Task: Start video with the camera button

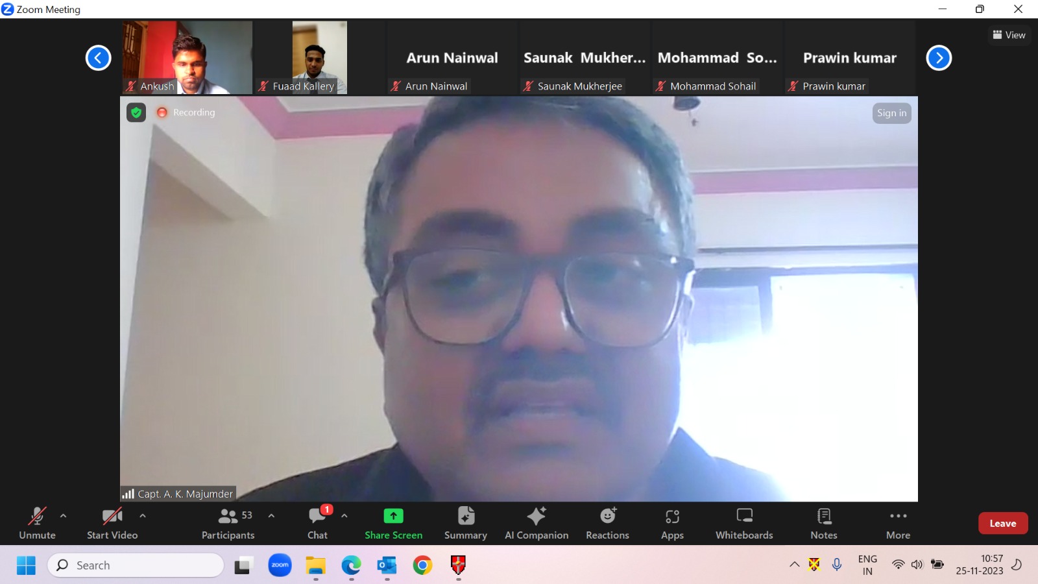Action: (112, 523)
